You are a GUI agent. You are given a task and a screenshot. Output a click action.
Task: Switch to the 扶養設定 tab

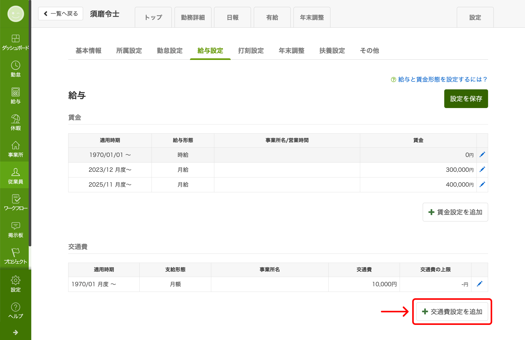pos(332,51)
